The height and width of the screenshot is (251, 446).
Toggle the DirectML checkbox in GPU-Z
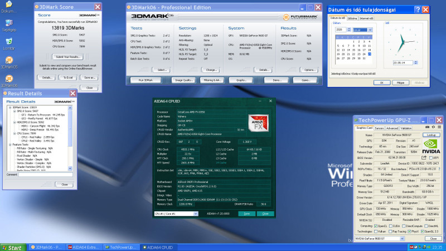click(x=426, y=226)
